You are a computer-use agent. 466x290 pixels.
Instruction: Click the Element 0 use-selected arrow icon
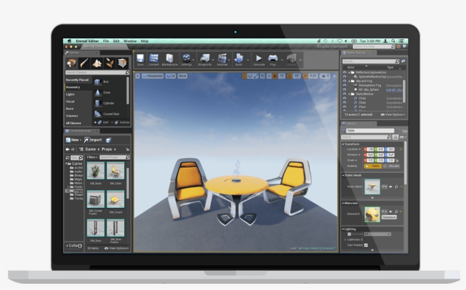(391, 212)
